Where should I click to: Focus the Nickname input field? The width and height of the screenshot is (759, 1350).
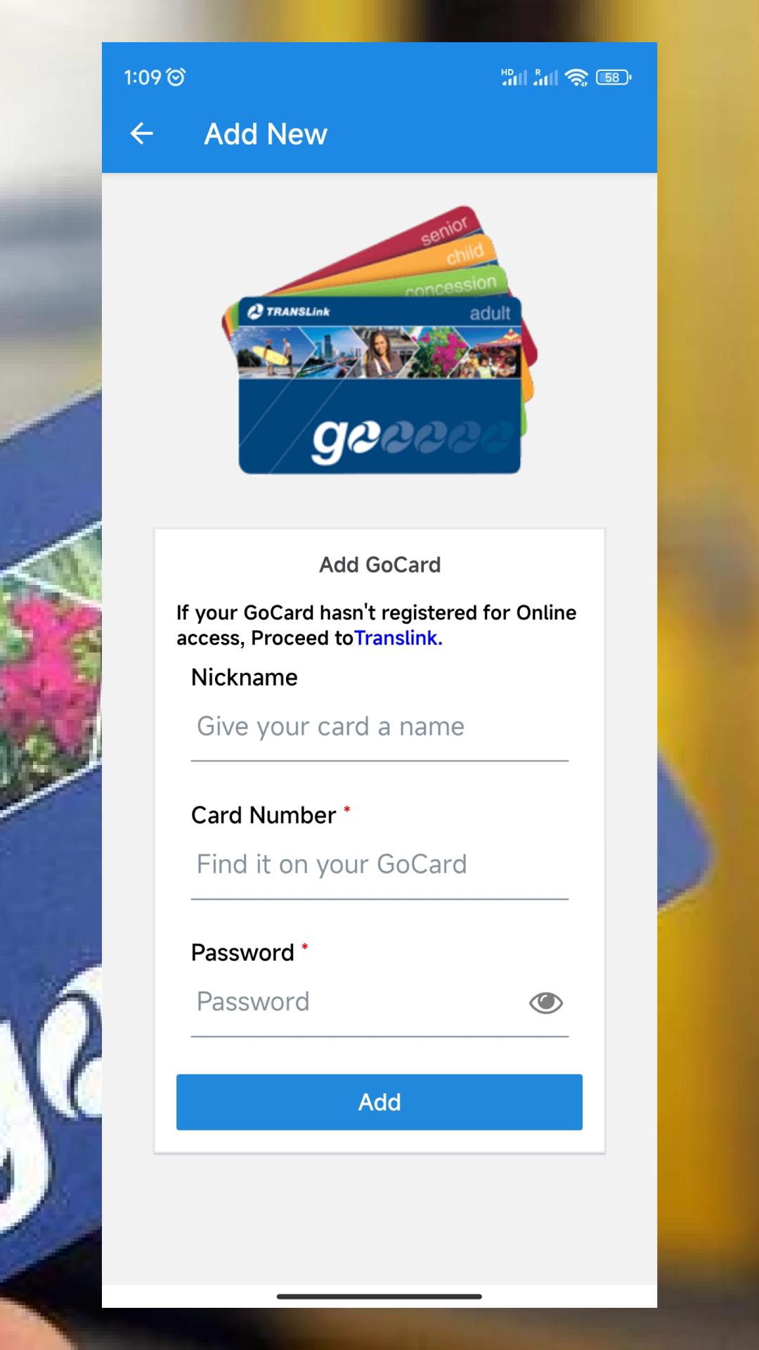(x=379, y=727)
